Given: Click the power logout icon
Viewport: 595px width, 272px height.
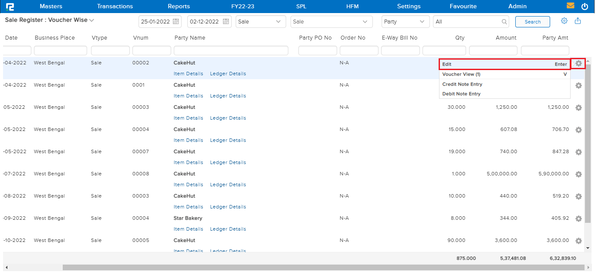Looking at the screenshot, I should coord(585,6).
